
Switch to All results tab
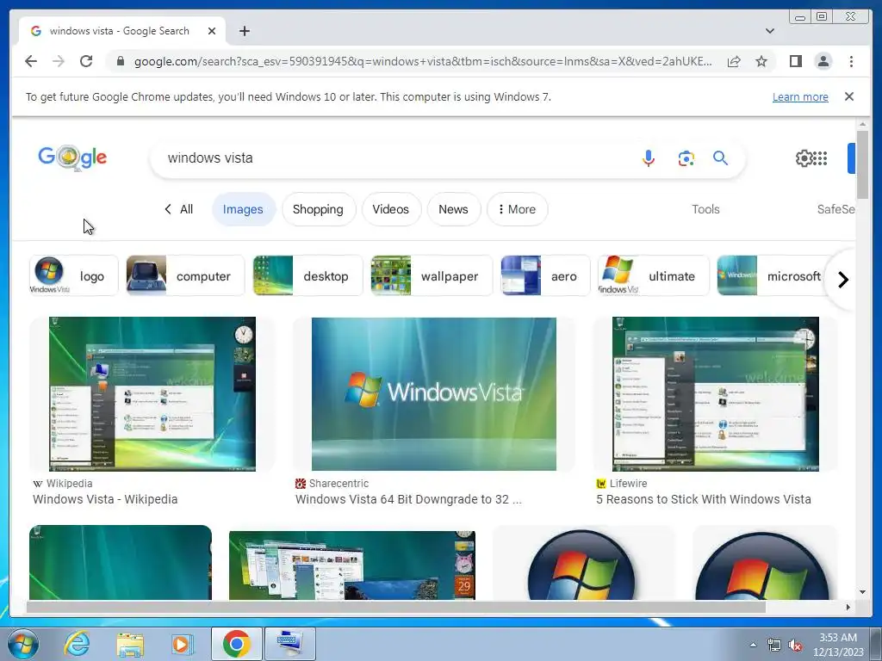(x=179, y=209)
